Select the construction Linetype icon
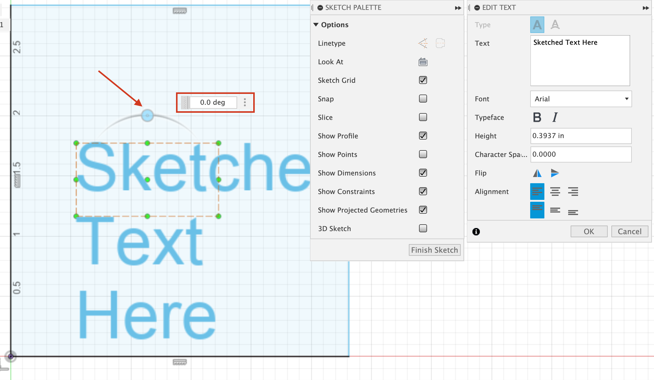This screenshot has width=654, height=380. 423,43
